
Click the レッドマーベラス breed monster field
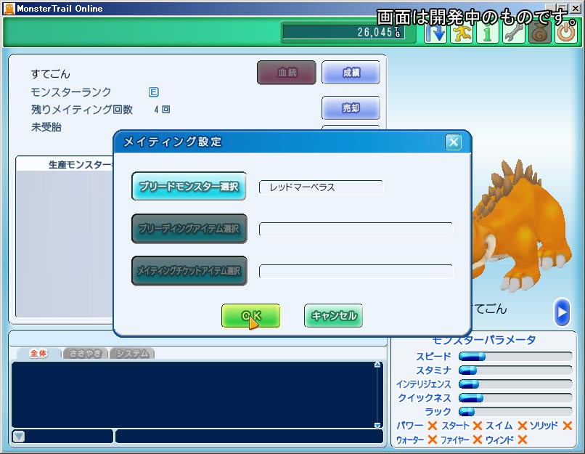(x=321, y=187)
